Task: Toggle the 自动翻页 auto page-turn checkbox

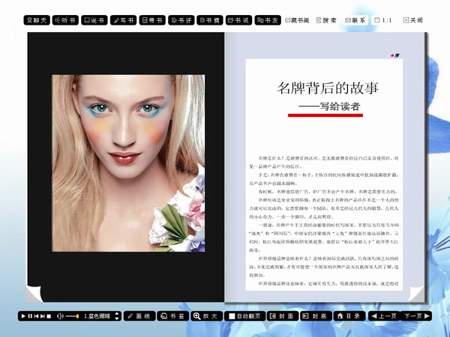Action: pos(232,316)
